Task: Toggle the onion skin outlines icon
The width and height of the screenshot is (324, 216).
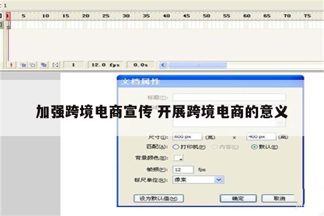Action: click(32, 65)
